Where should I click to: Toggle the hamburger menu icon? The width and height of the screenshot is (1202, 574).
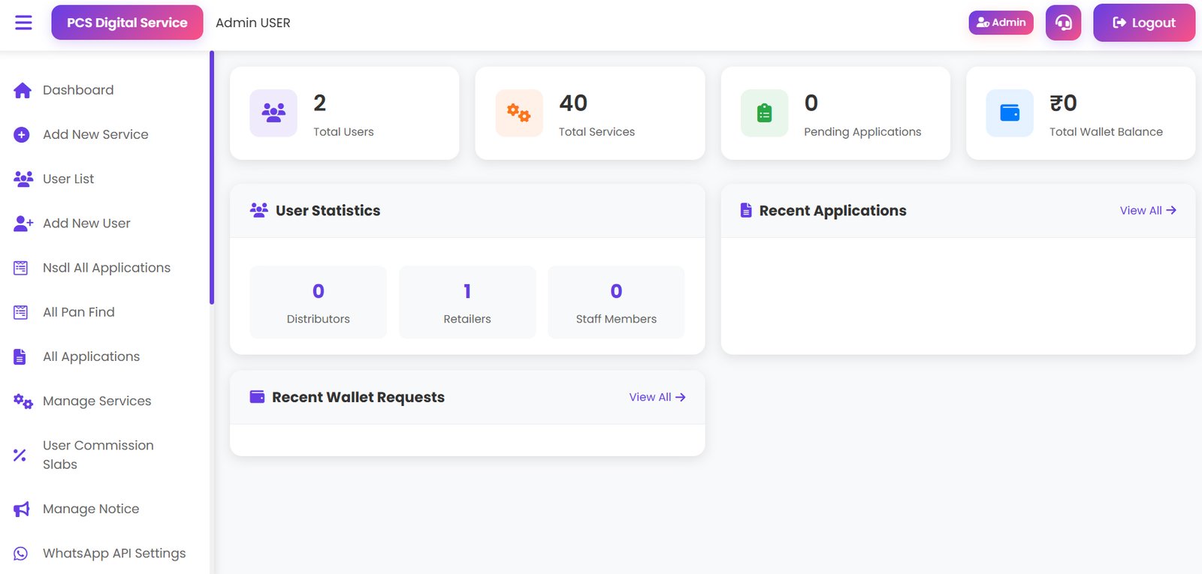(23, 23)
